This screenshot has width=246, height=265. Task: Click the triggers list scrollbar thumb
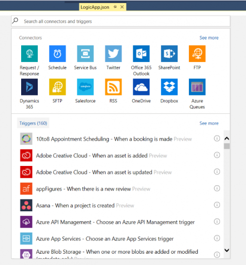(227, 146)
